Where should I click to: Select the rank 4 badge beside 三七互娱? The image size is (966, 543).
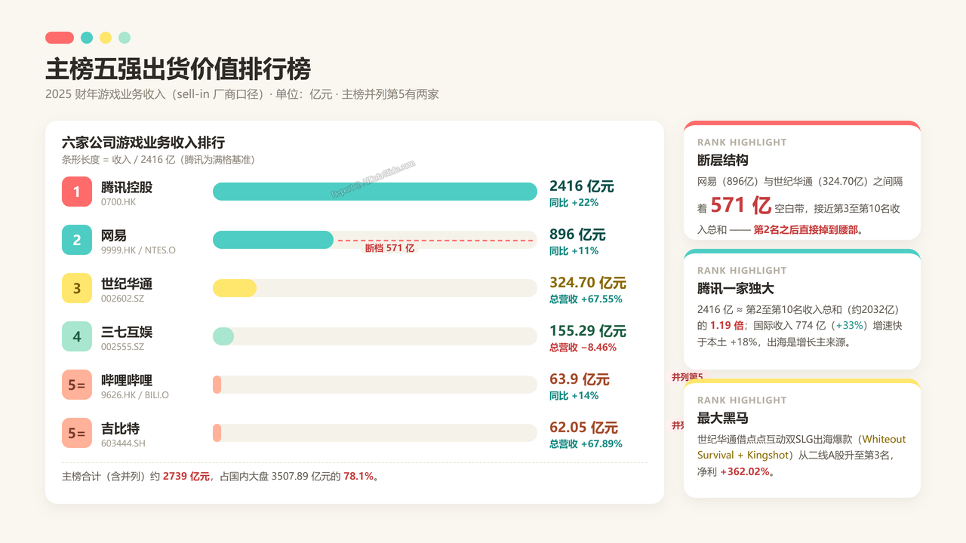(77, 336)
